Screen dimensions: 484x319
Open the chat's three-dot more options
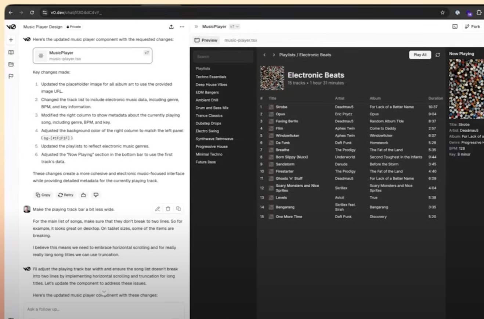point(182,27)
